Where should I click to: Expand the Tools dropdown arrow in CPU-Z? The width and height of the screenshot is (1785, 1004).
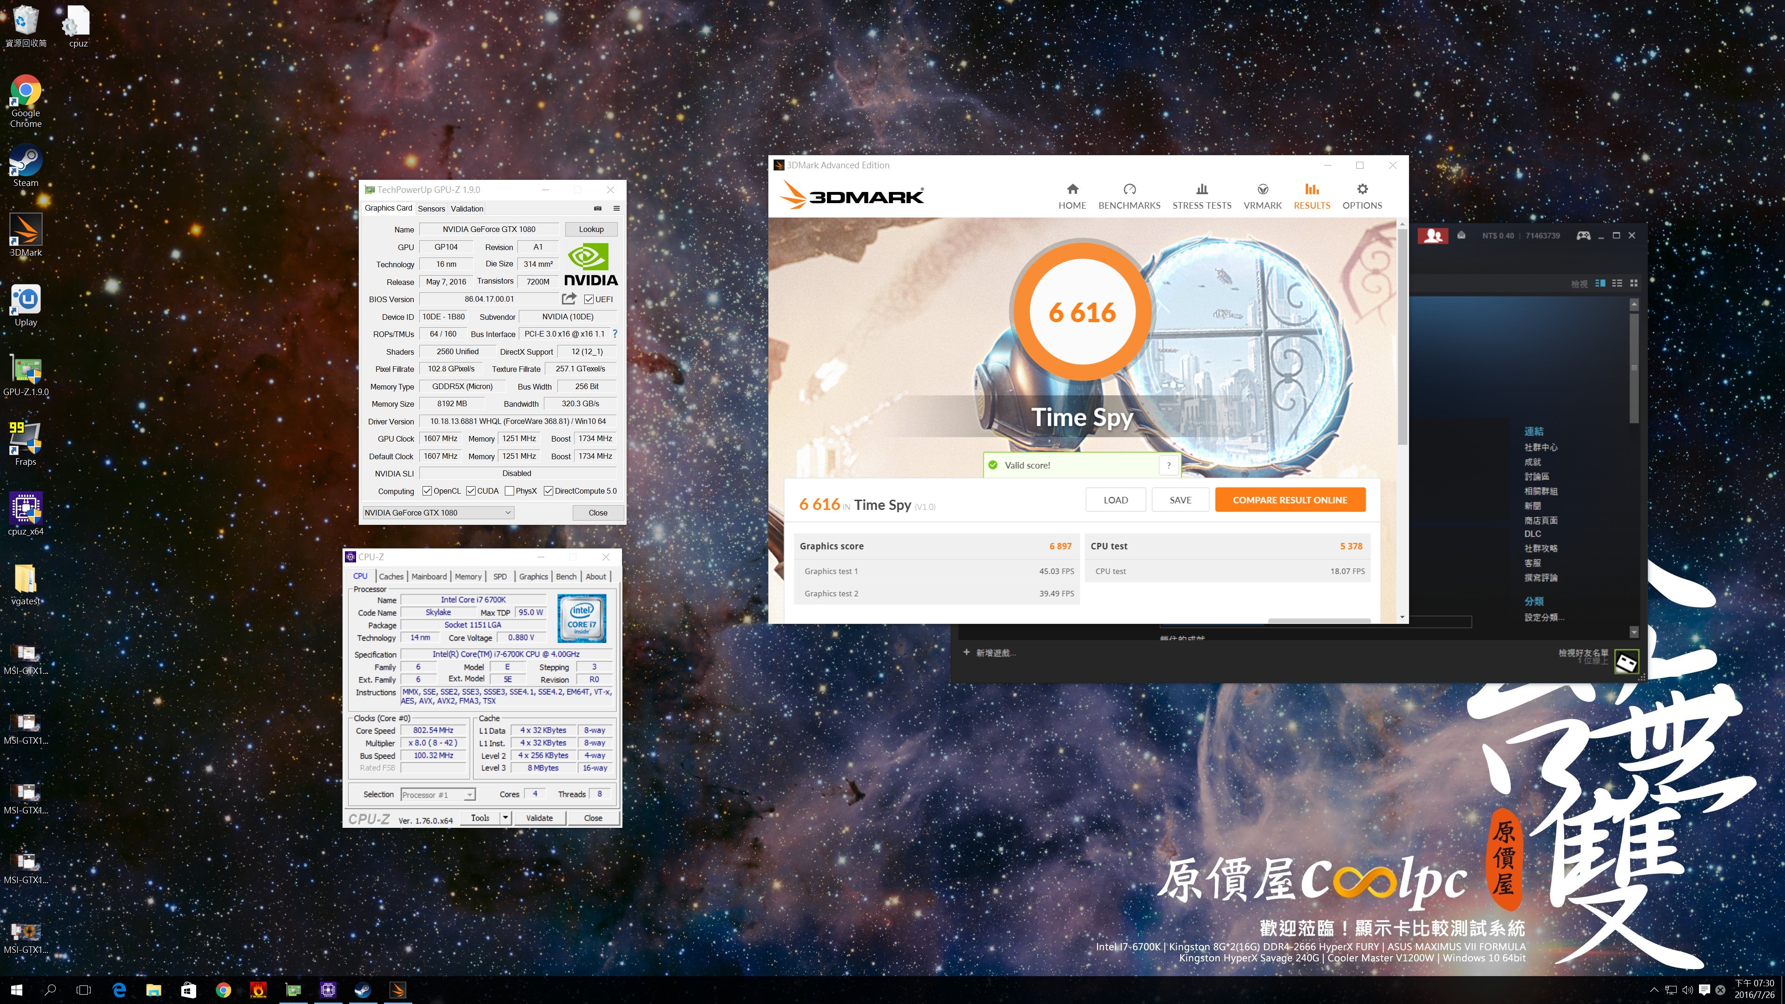tap(505, 818)
